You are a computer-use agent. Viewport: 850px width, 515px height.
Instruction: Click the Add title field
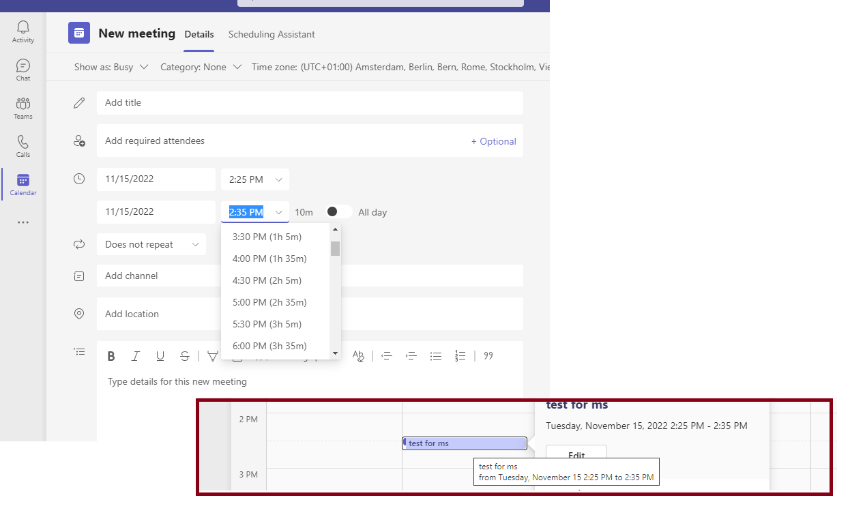pyautogui.click(x=310, y=103)
